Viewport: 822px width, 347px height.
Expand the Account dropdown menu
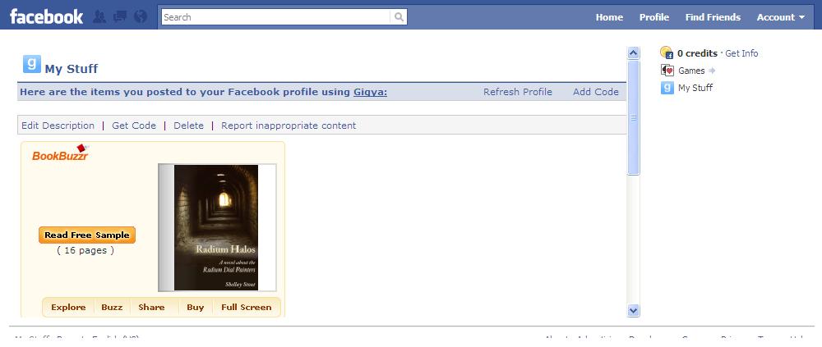tap(781, 17)
